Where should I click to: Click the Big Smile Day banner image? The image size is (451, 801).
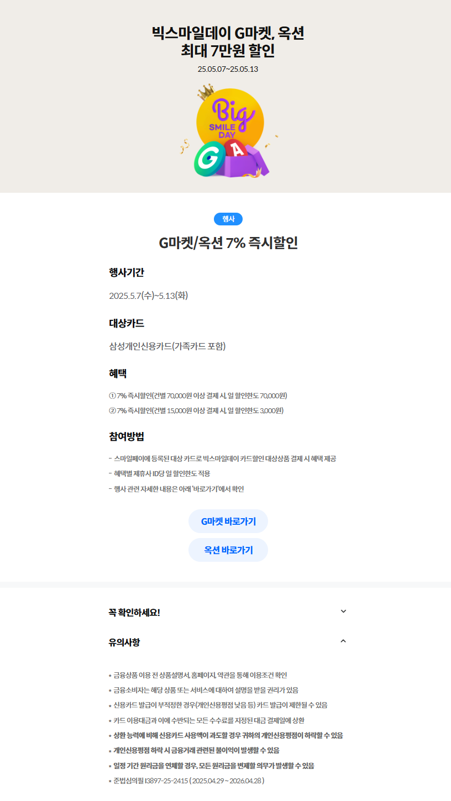tap(228, 131)
